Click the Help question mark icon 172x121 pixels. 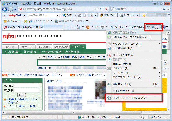pyautogui.click(x=164, y=27)
